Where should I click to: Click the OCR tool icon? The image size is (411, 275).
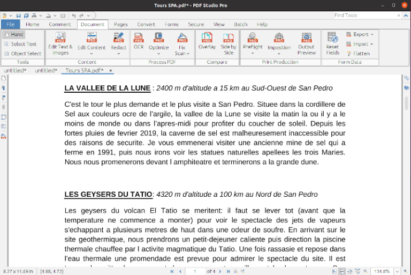pos(139,42)
